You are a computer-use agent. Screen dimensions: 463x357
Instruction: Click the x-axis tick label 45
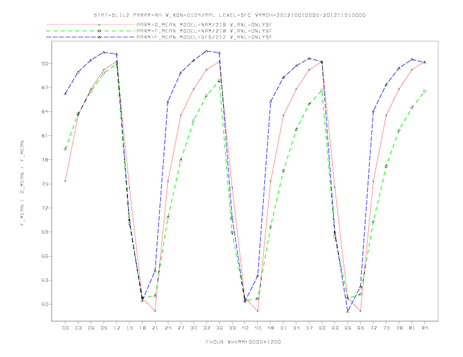click(258, 328)
